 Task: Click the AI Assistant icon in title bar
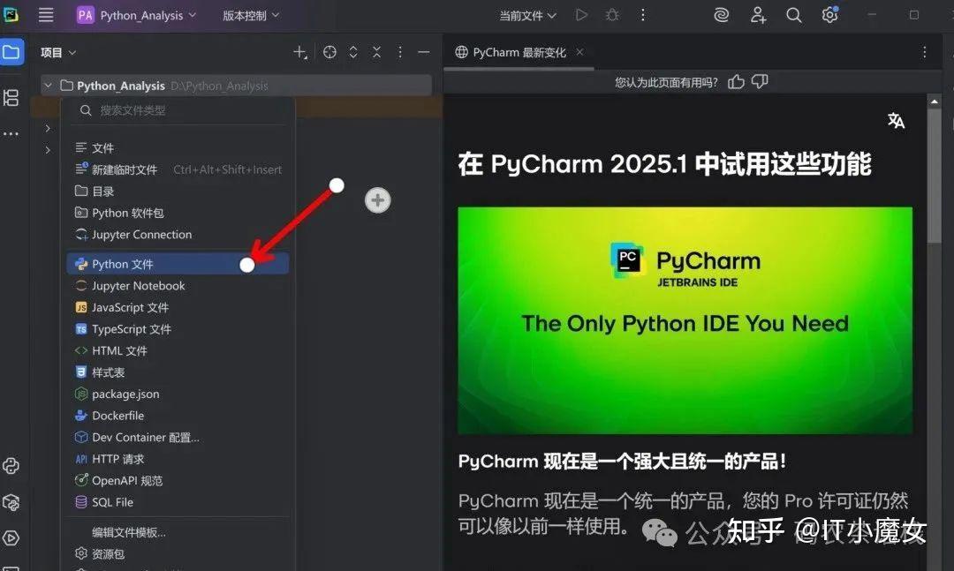coord(721,15)
